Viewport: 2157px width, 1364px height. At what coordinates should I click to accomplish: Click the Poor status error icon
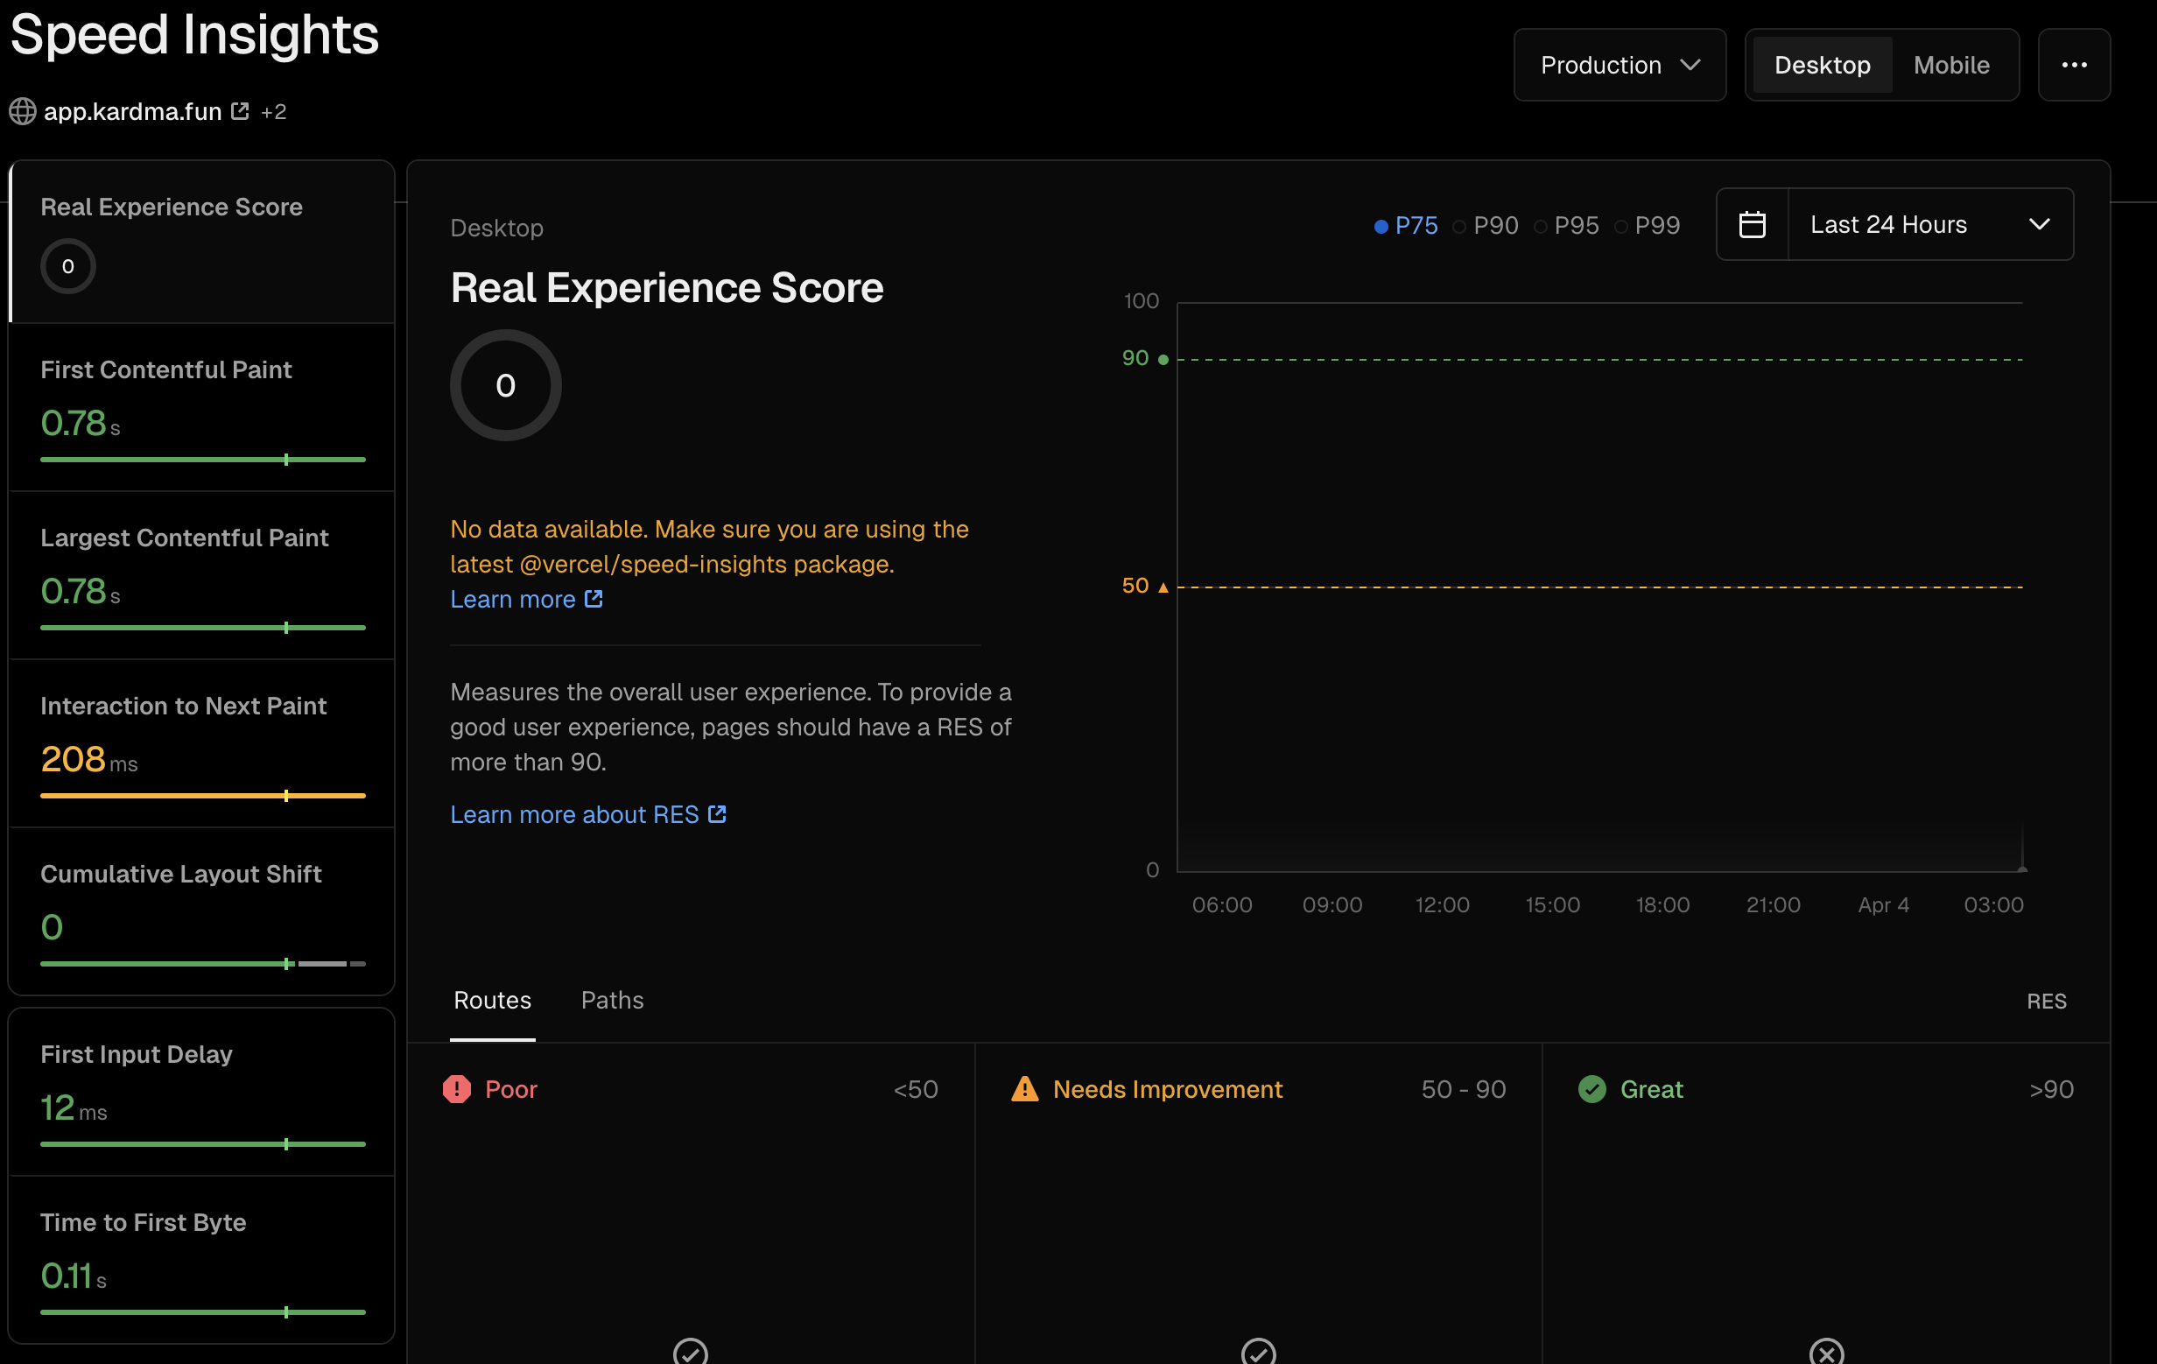(457, 1089)
